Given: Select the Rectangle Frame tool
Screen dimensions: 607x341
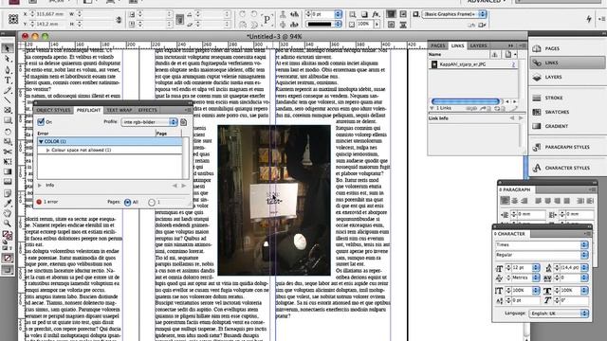Looking at the screenshot, I should (x=8, y=110).
